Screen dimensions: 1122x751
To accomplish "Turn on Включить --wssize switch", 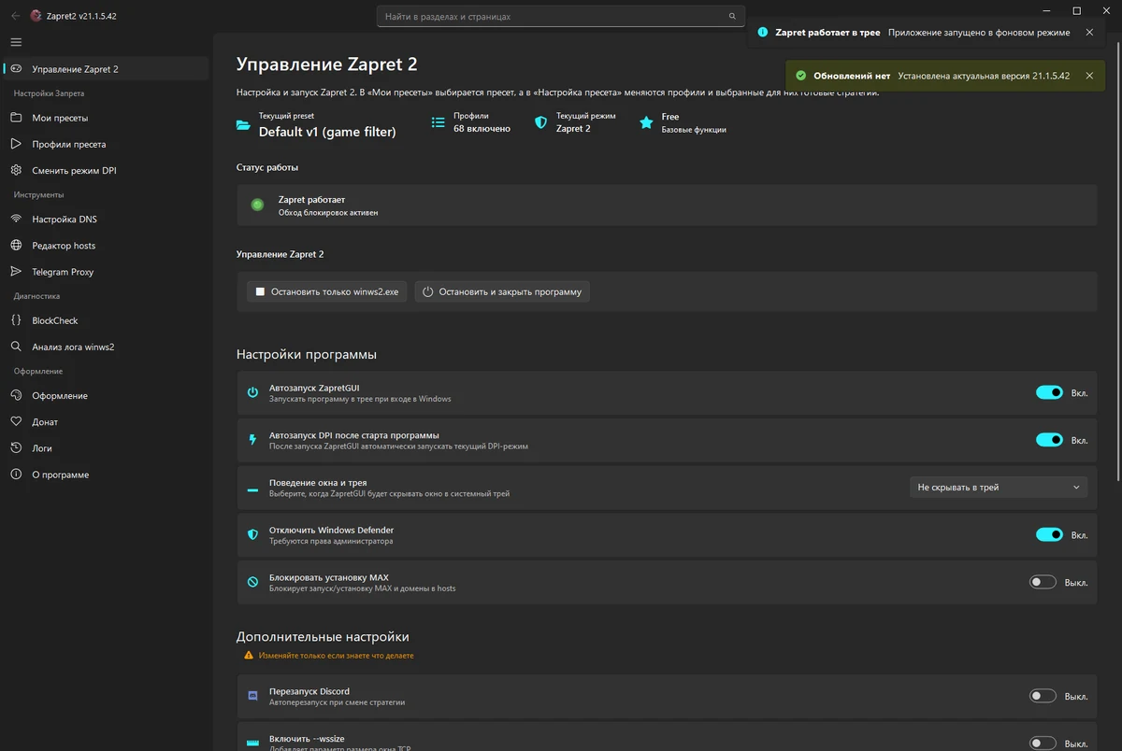I will pyautogui.click(x=1043, y=744).
